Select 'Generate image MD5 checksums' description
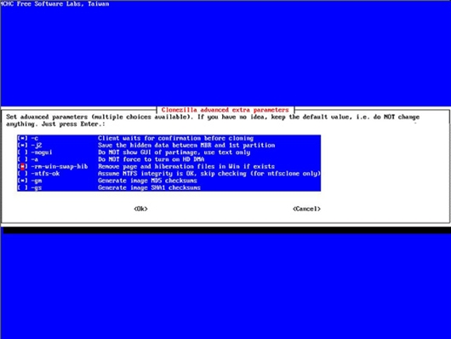This screenshot has width=451, height=339. click(x=147, y=181)
